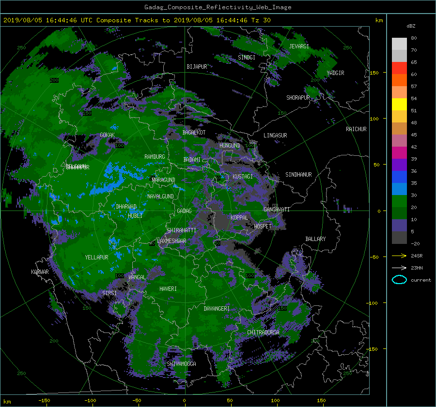The height and width of the screenshot is (407, 436).
Task: Select the RAMDURG label
Action: coord(155,157)
